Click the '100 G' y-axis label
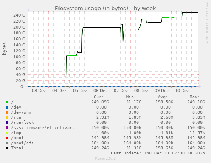 coord(19,57)
